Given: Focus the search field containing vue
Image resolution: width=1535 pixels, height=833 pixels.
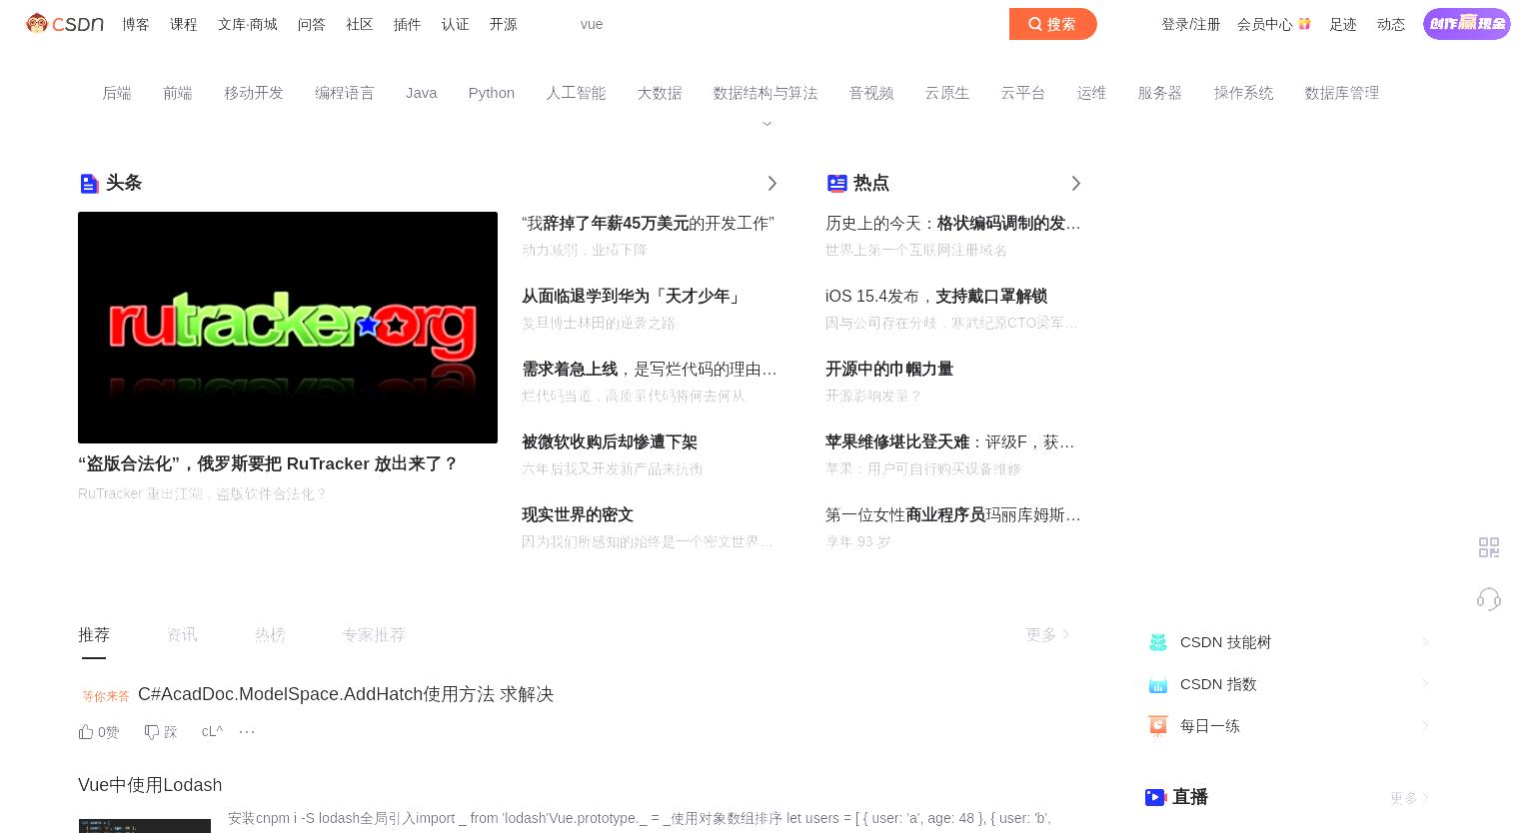Looking at the screenshot, I should (x=789, y=24).
